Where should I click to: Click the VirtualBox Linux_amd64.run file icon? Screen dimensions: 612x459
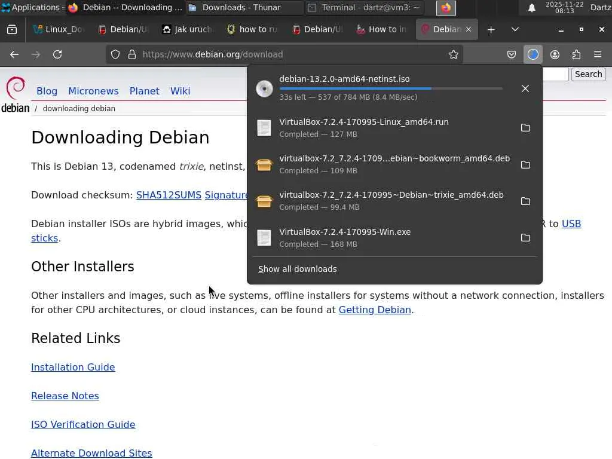click(264, 128)
